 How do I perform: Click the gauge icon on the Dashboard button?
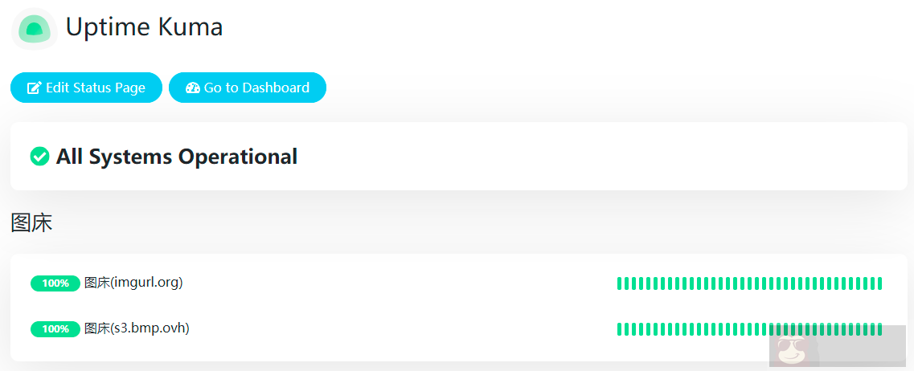click(x=192, y=88)
